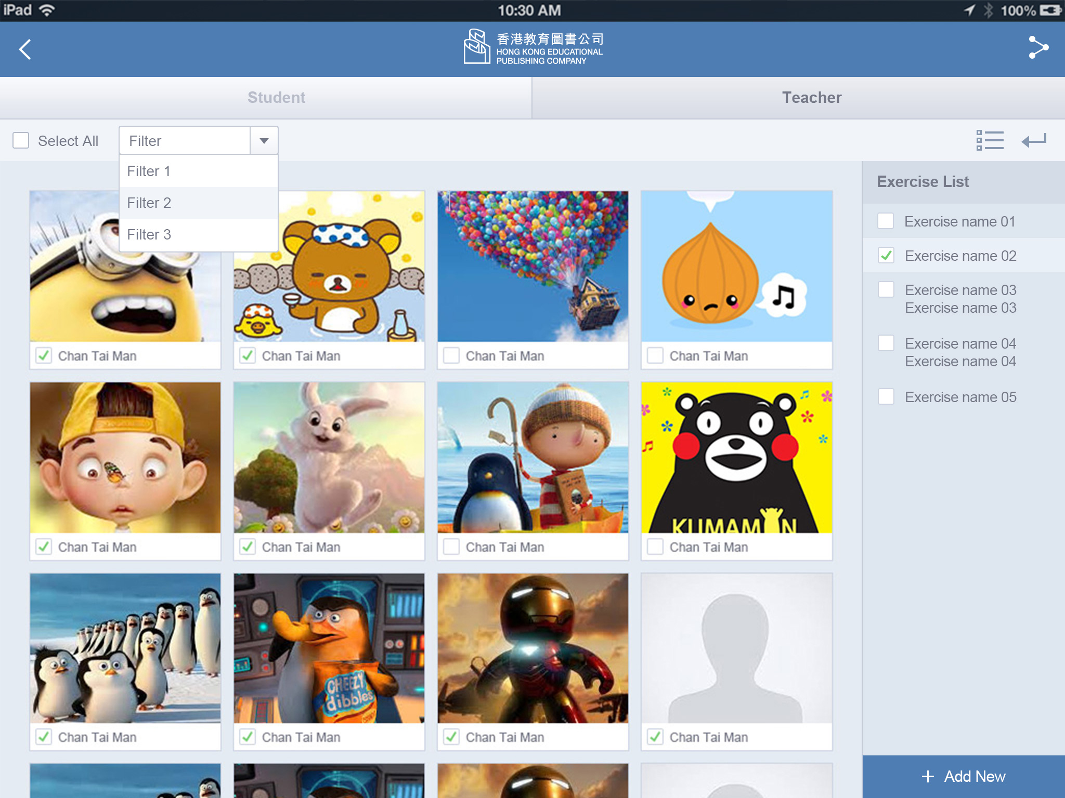Image resolution: width=1065 pixels, height=798 pixels.
Task: Tap the share icon in header
Action: click(x=1038, y=48)
